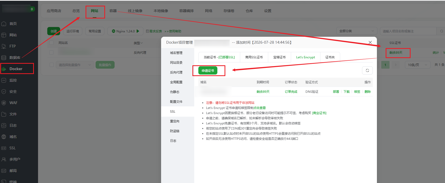The width and height of the screenshot is (445, 183).
Task: Close the Docker项目管理 dialog
Action: pyautogui.click(x=370, y=42)
